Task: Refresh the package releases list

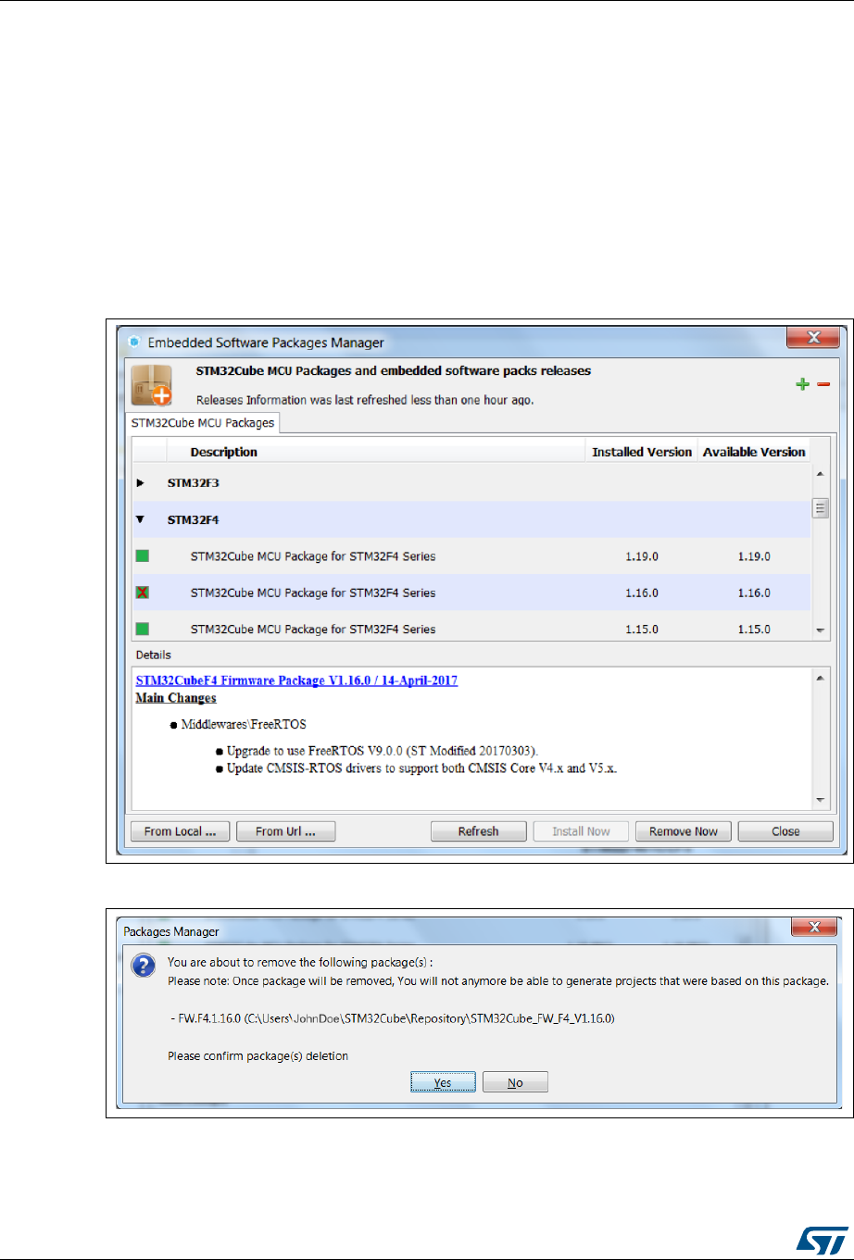Action: click(479, 831)
